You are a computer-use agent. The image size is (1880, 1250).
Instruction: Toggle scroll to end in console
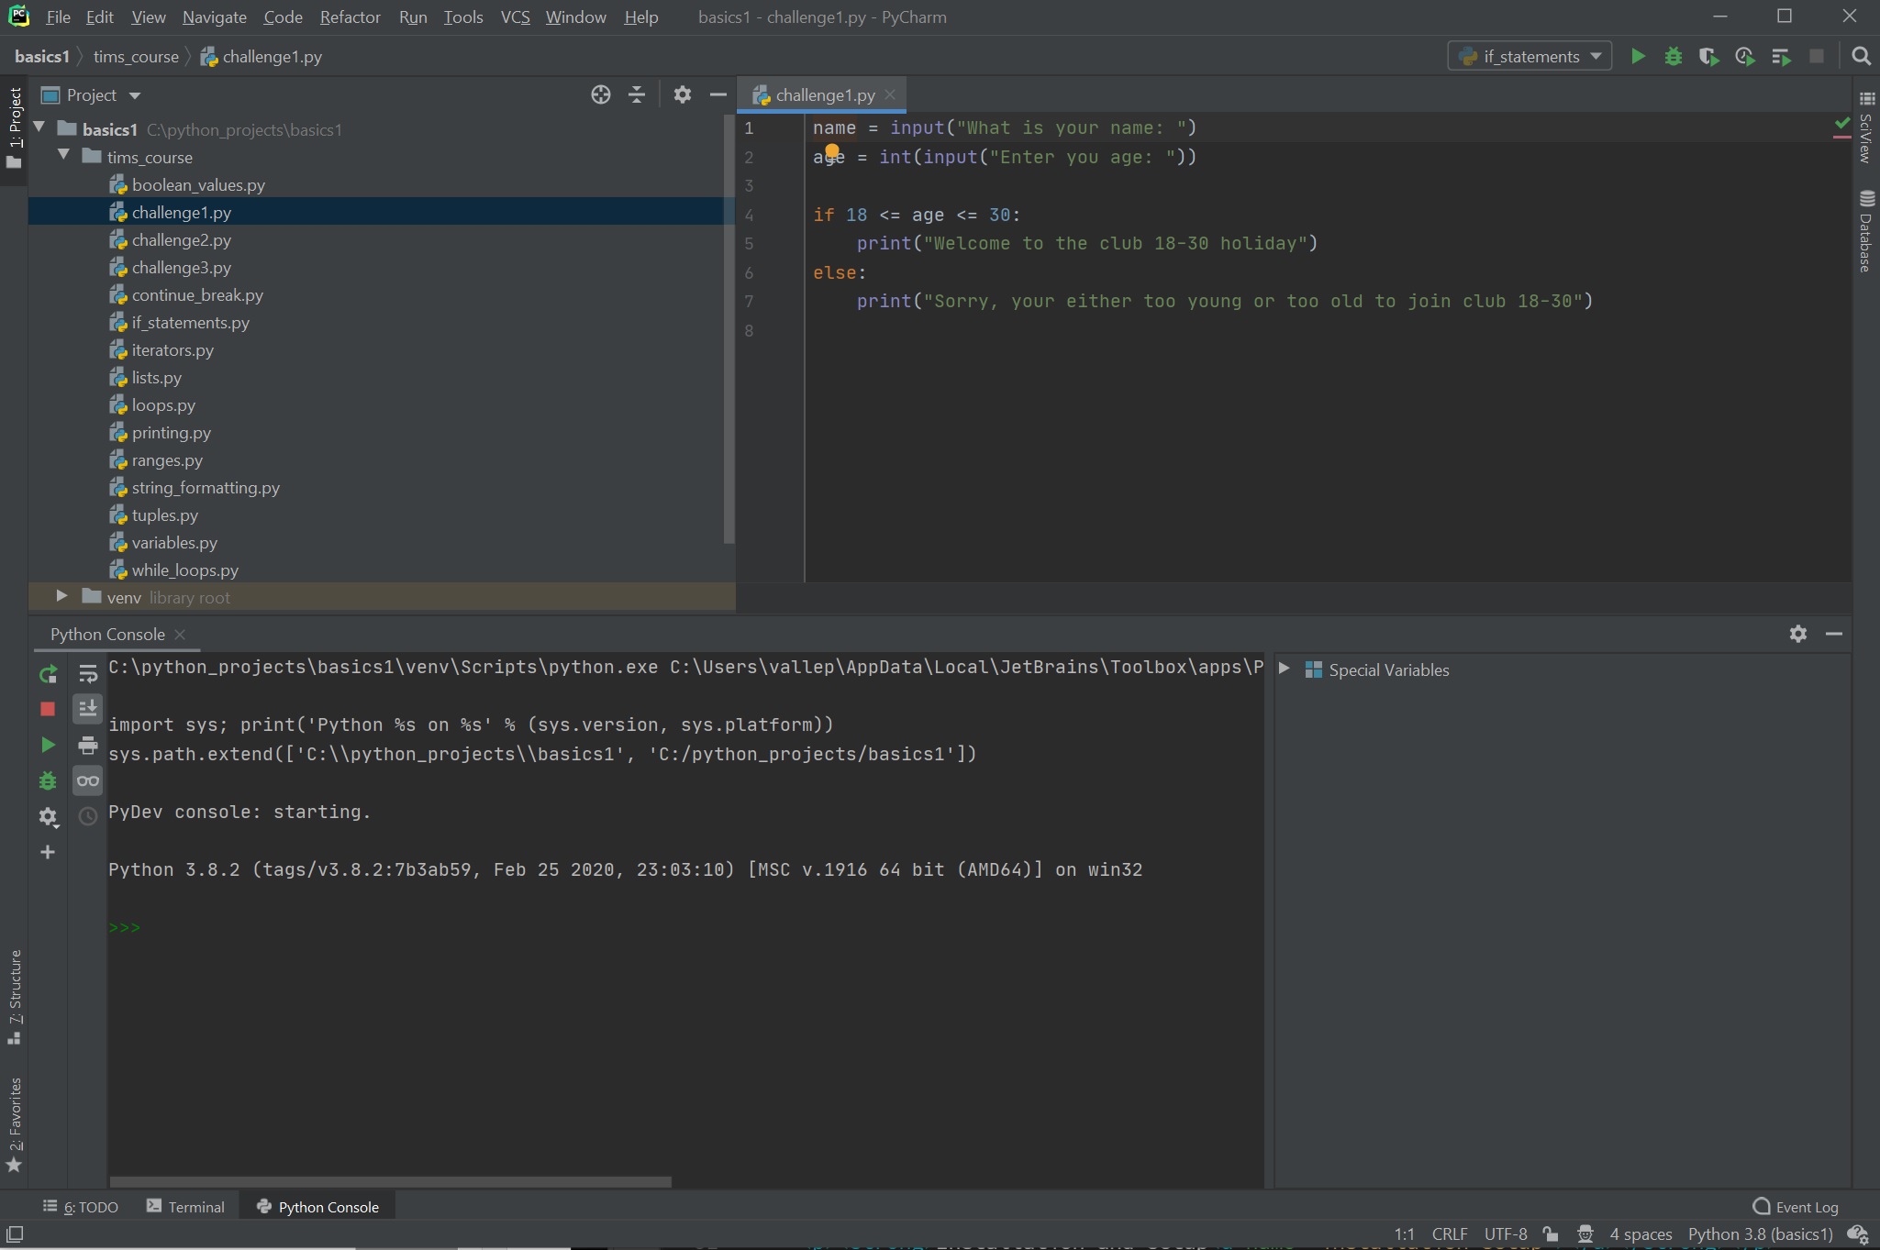tap(88, 709)
